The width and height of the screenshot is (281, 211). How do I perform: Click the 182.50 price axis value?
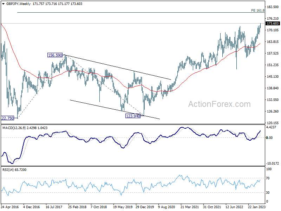[272, 7]
